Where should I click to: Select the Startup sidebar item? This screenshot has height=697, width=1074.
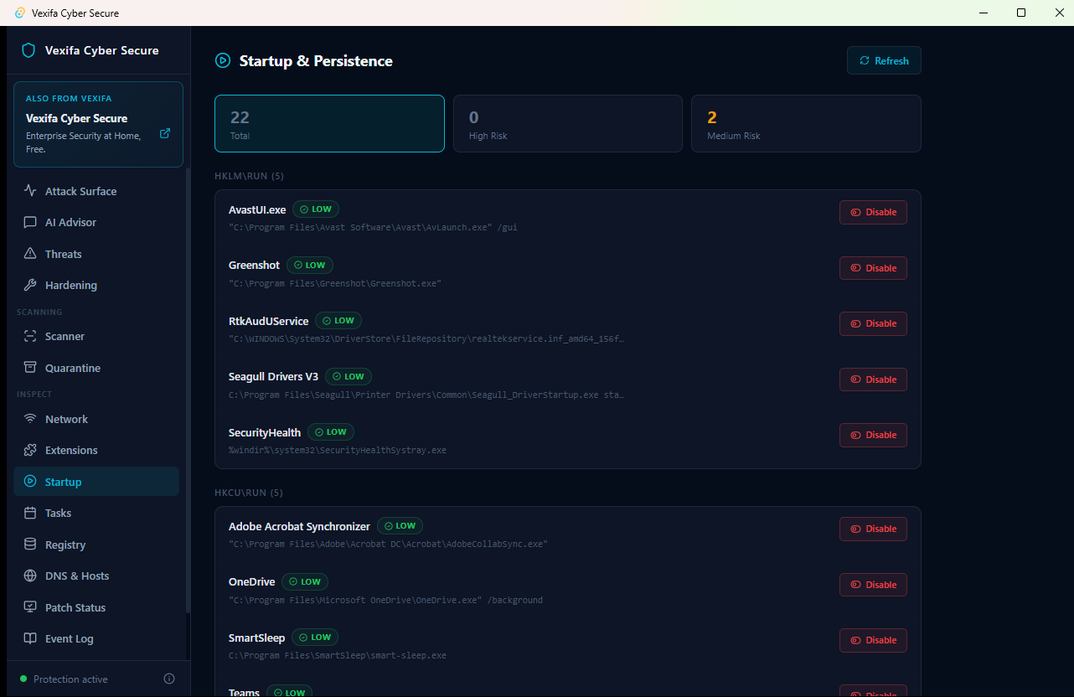click(96, 482)
